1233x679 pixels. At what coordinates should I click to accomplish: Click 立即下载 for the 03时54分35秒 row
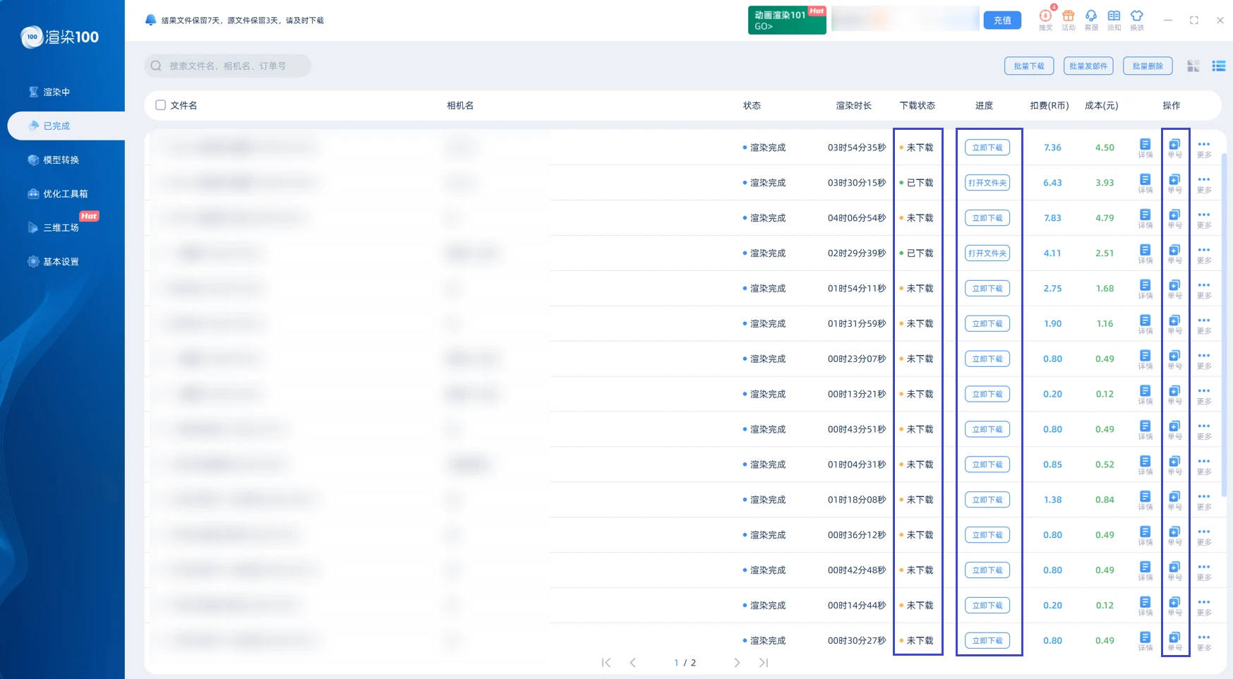pos(987,148)
